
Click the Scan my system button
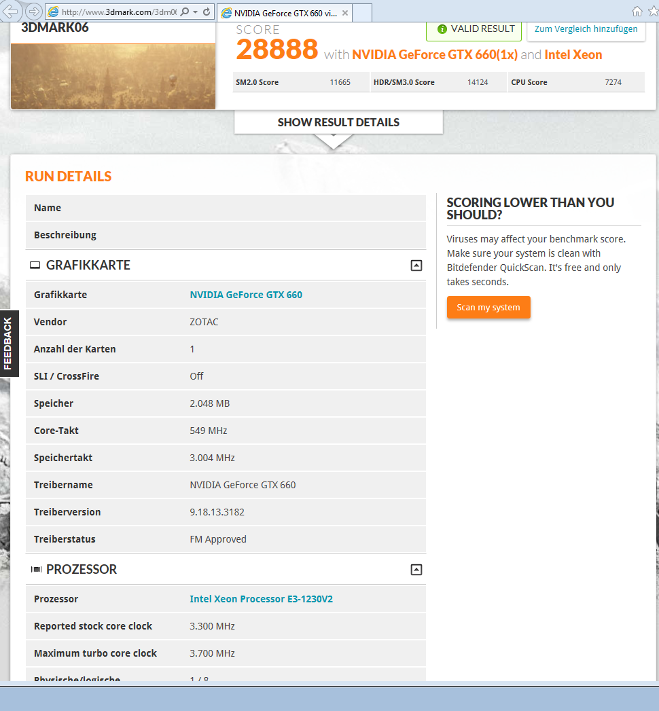pyautogui.click(x=488, y=308)
